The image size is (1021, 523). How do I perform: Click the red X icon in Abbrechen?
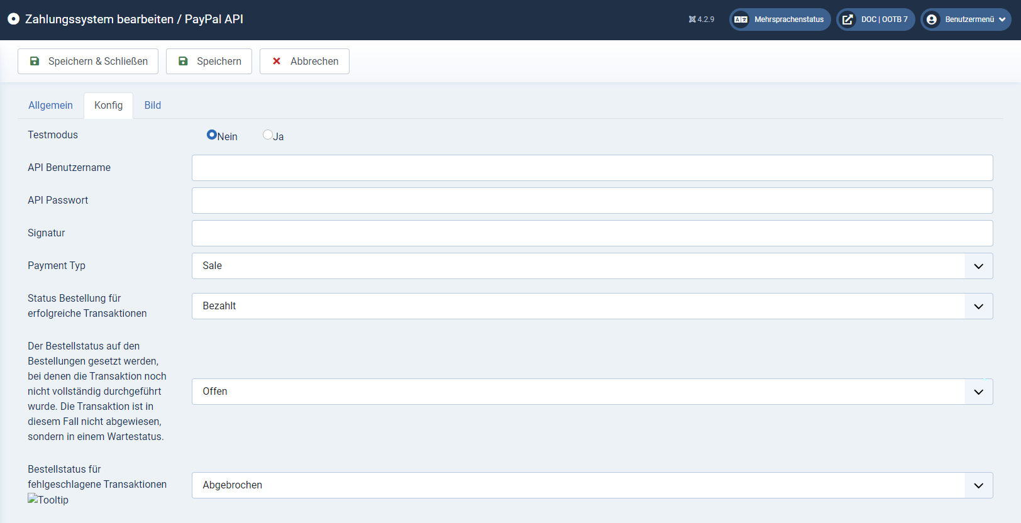pos(277,61)
